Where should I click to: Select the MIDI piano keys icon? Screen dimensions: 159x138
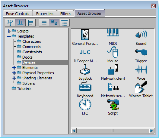113,32
